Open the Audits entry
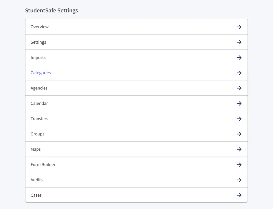Screen dimensions: 273x209 pyautogui.click(x=136, y=180)
